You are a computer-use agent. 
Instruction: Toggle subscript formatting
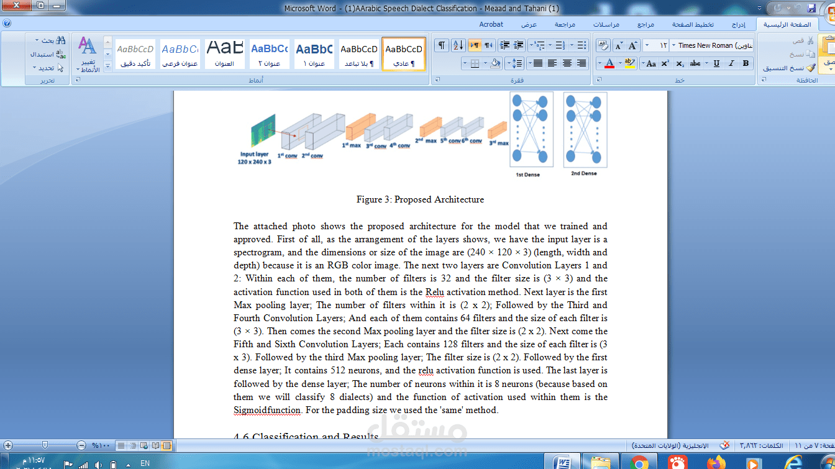point(680,63)
